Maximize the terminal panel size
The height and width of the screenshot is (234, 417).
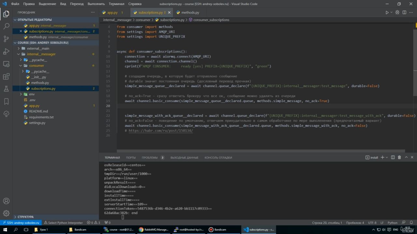[406, 157]
